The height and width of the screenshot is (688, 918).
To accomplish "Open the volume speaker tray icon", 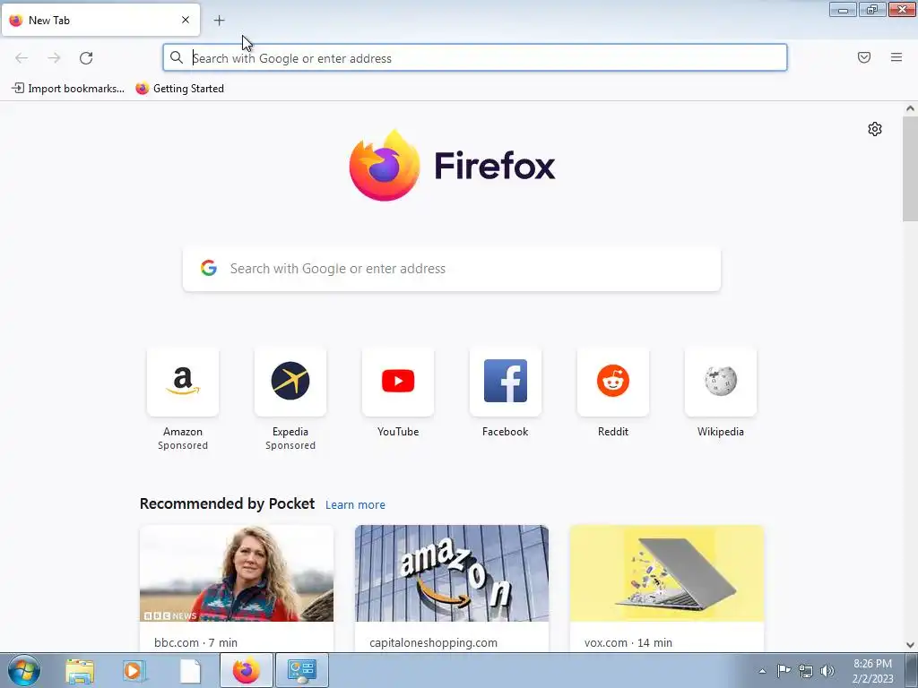I will (x=827, y=671).
